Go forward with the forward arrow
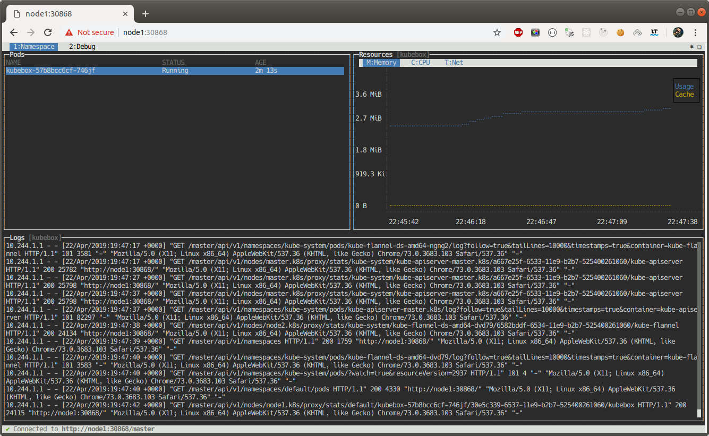The width and height of the screenshot is (709, 436). click(x=31, y=32)
